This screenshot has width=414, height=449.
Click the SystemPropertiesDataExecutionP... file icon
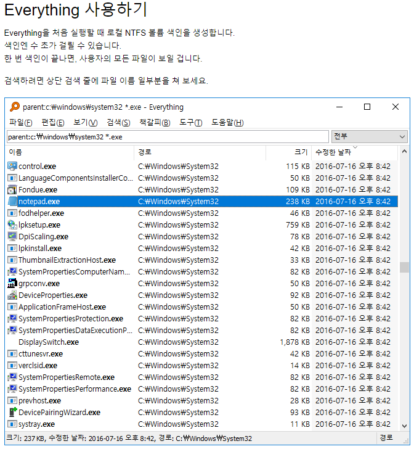tap(12, 331)
